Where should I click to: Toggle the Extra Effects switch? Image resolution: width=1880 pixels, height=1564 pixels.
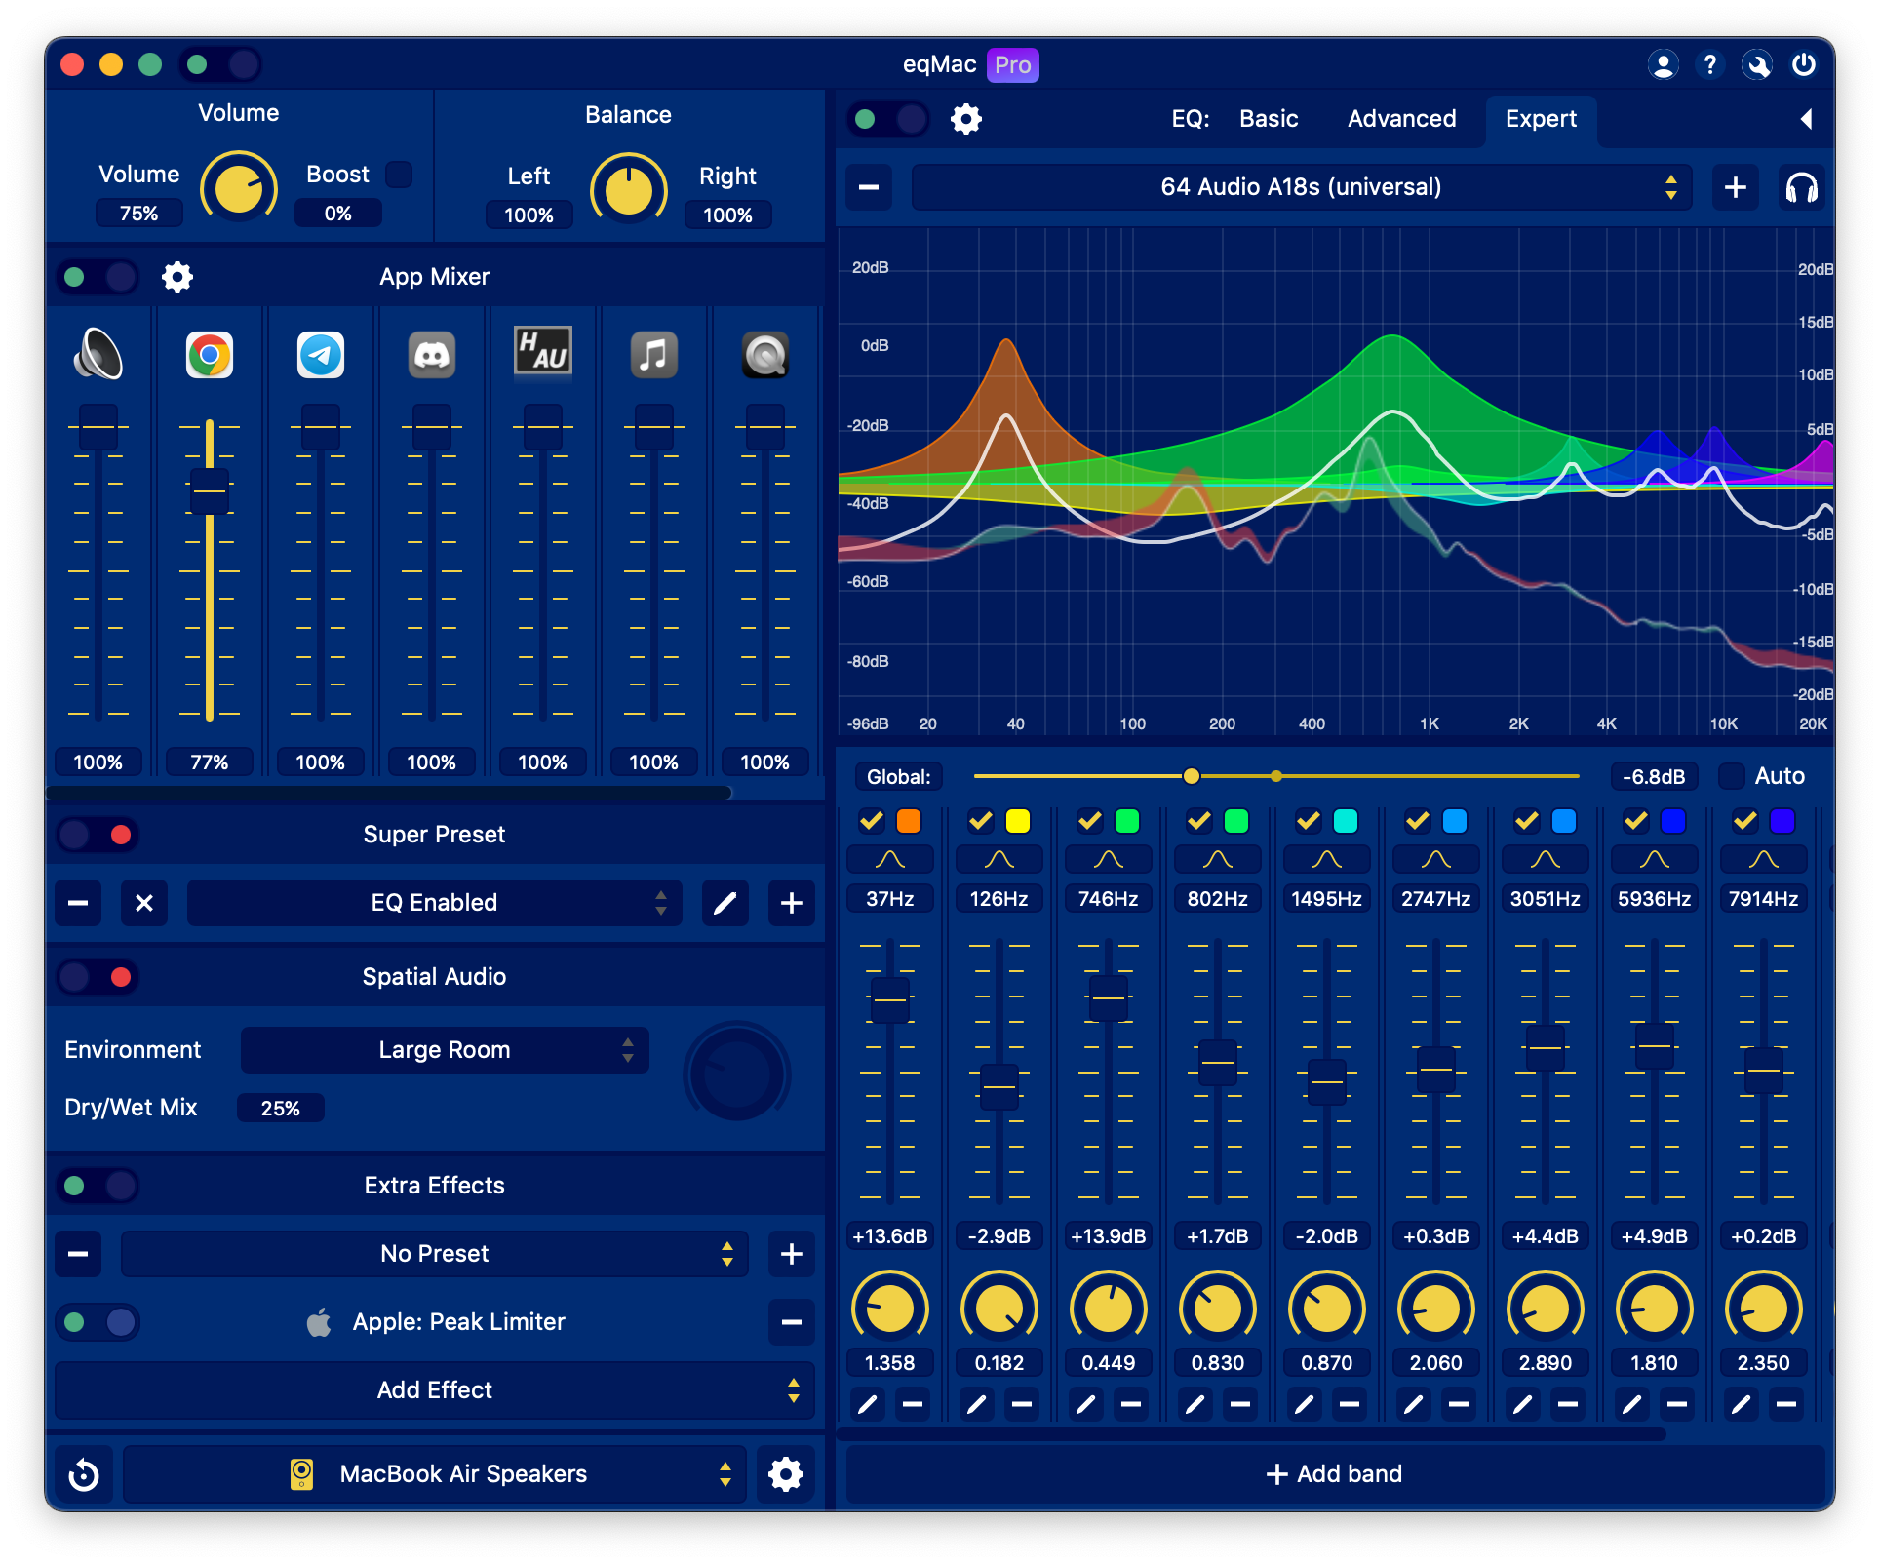point(98,1186)
